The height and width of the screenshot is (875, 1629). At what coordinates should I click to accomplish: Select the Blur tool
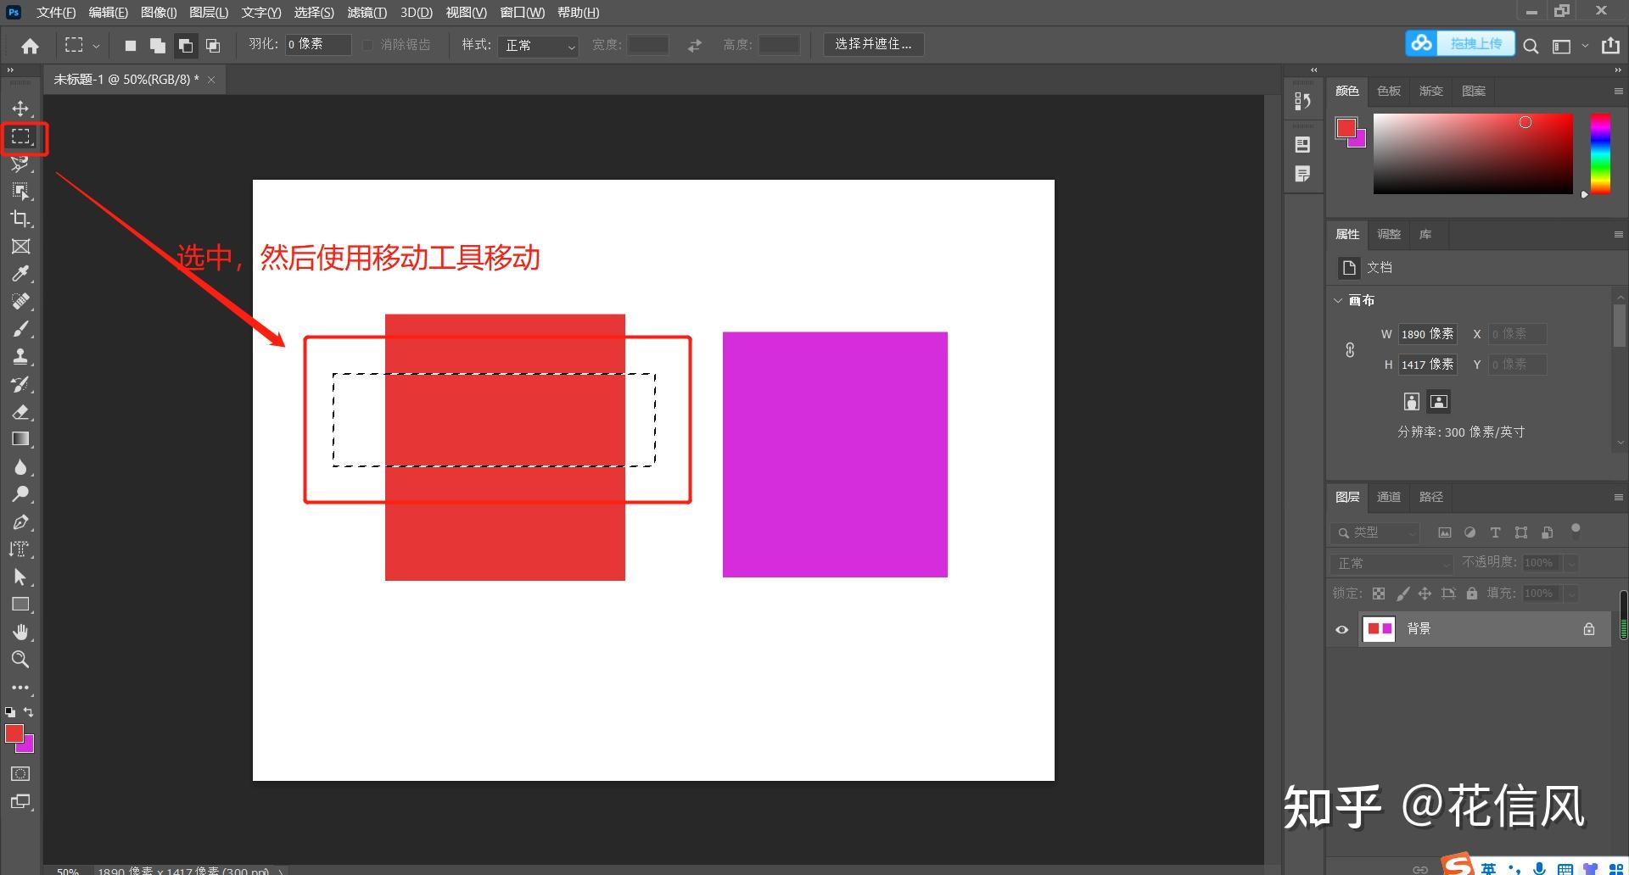point(20,467)
